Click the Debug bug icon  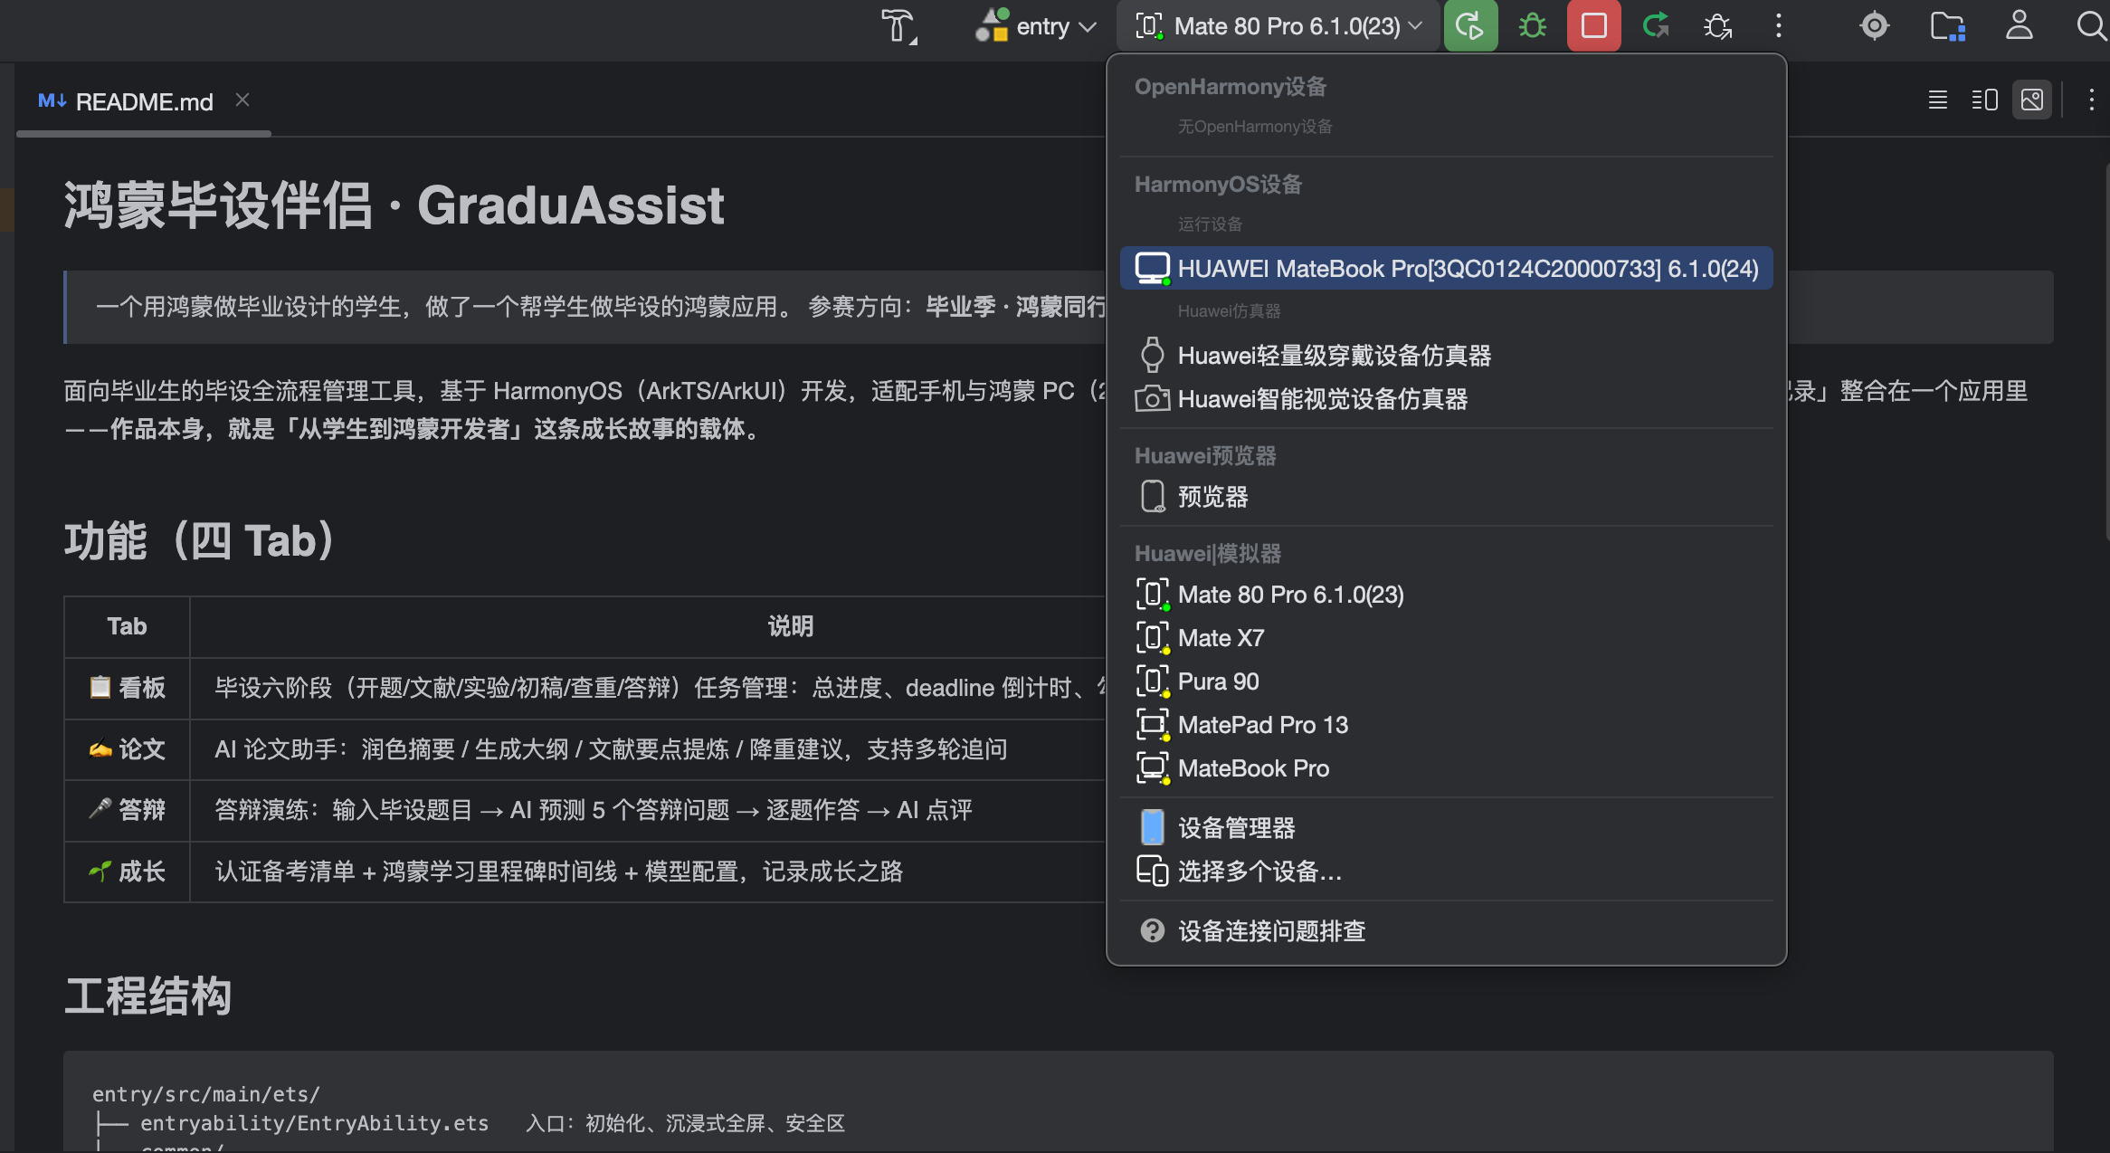1532,26
